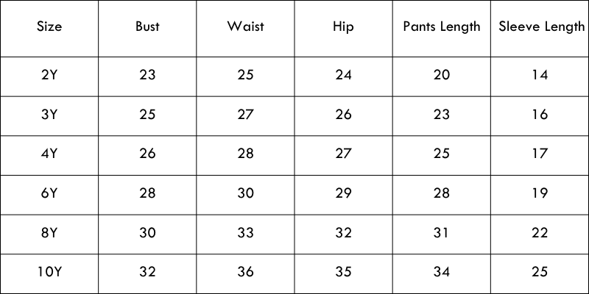Select the Waist value for size 4Y
This screenshot has height=294, width=589.
pyautogui.click(x=246, y=154)
